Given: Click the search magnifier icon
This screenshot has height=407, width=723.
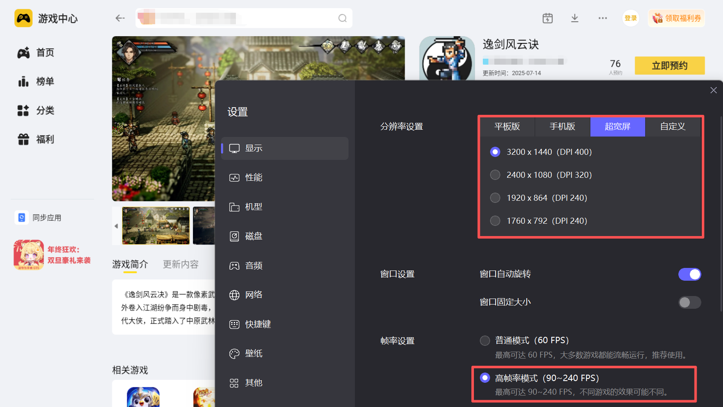Looking at the screenshot, I should pyautogui.click(x=343, y=18).
